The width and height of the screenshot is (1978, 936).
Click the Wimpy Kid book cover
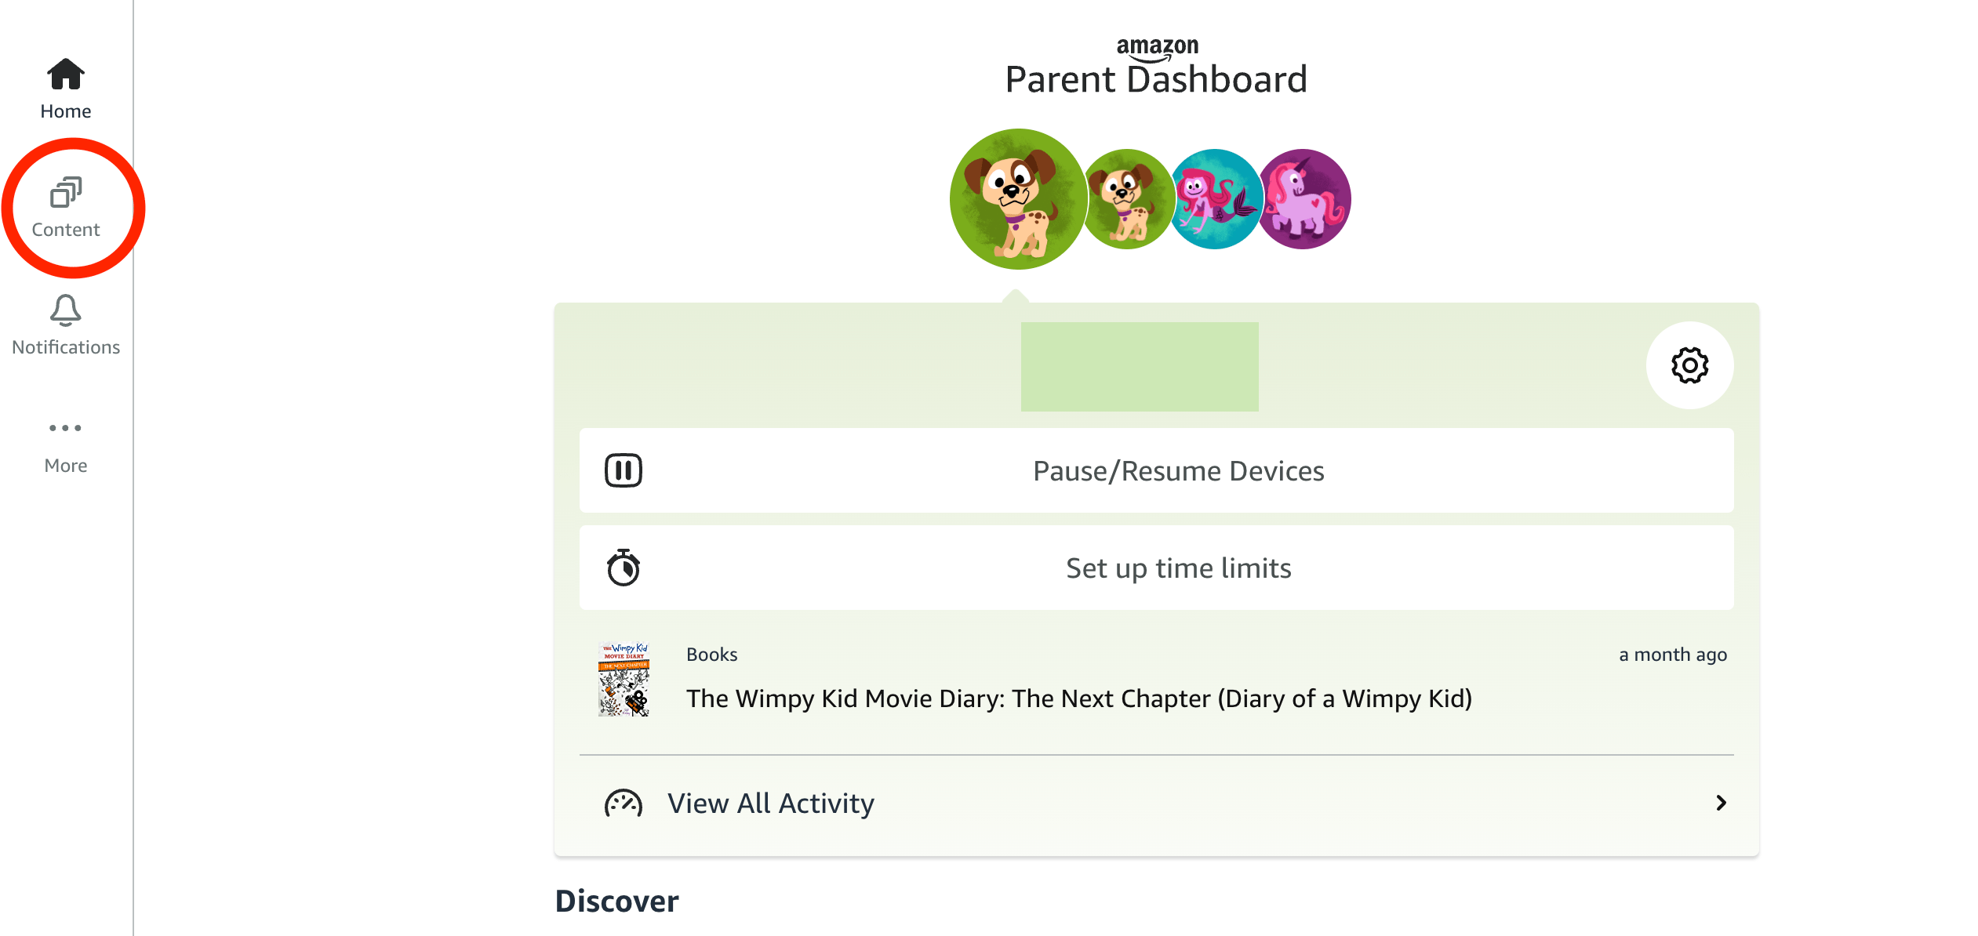(624, 680)
